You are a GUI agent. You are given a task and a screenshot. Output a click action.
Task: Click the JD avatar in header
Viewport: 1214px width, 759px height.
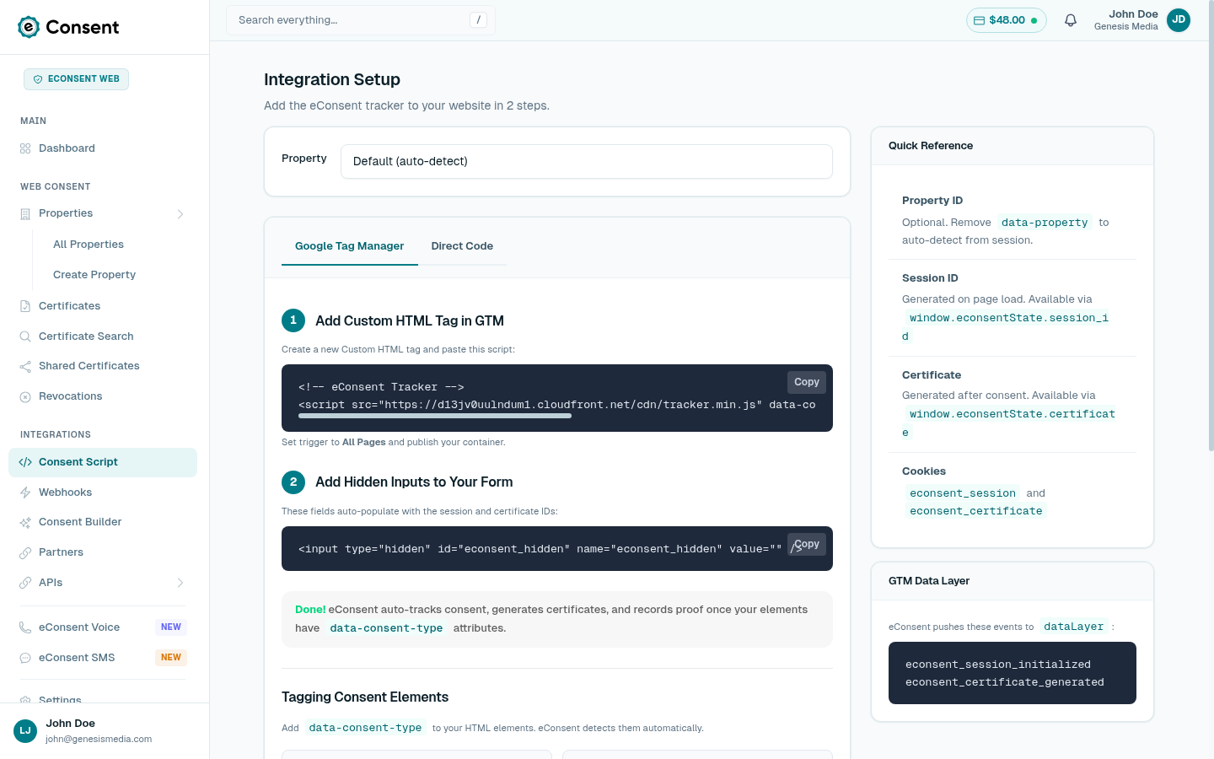[x=1179, y=20]
